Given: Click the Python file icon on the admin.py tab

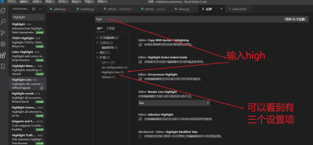Looking at the screenshot, I should [51, 9].
